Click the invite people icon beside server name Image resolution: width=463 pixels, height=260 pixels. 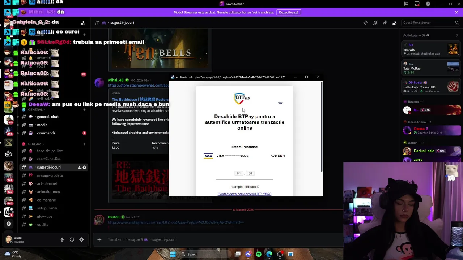coord(83,22)
